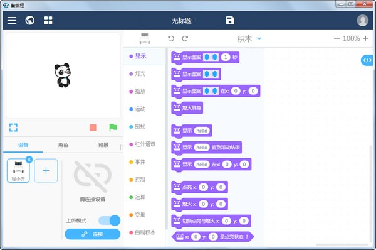Image resolution: width=376 pixels, height=250 pixels.
Task: Open pattern picker in first 显示图案 block
Action: [211, 57]
